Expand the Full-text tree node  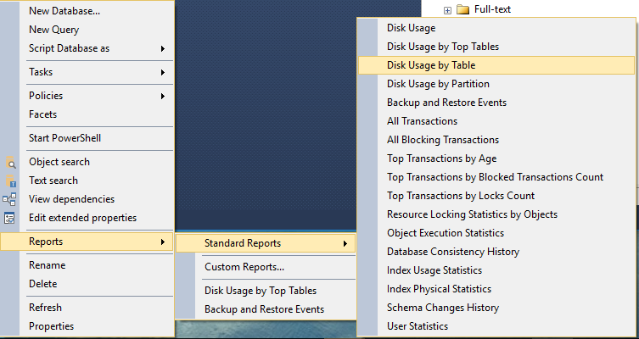(447, 10)
